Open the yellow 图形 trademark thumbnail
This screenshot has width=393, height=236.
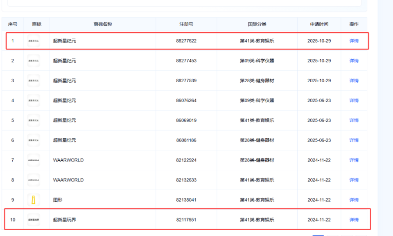click(x=34, y=200)
